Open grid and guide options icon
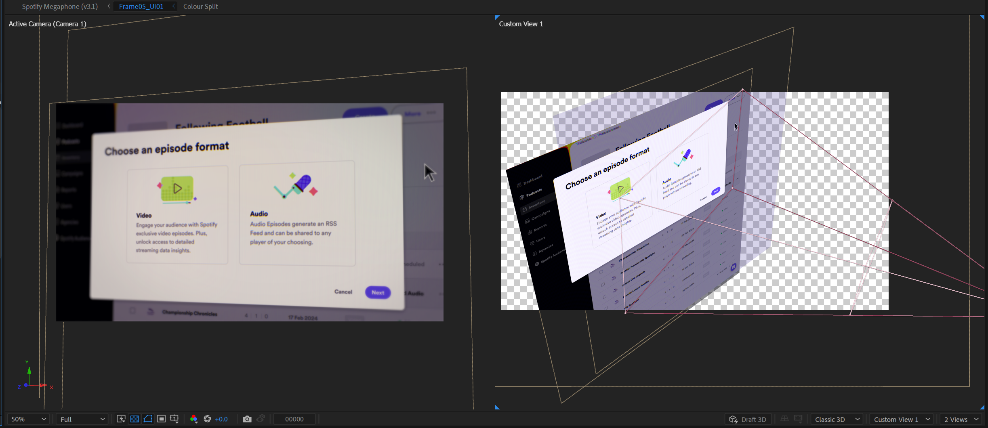988x428 pixels. (x=174, y=419)
